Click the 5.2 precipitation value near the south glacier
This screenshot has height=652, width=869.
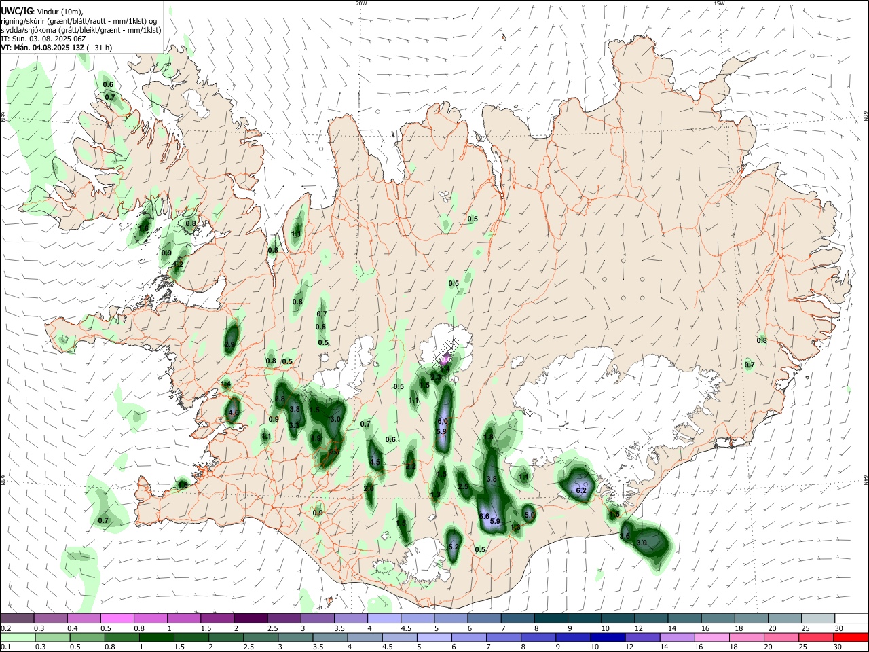(x=454, y=547)
